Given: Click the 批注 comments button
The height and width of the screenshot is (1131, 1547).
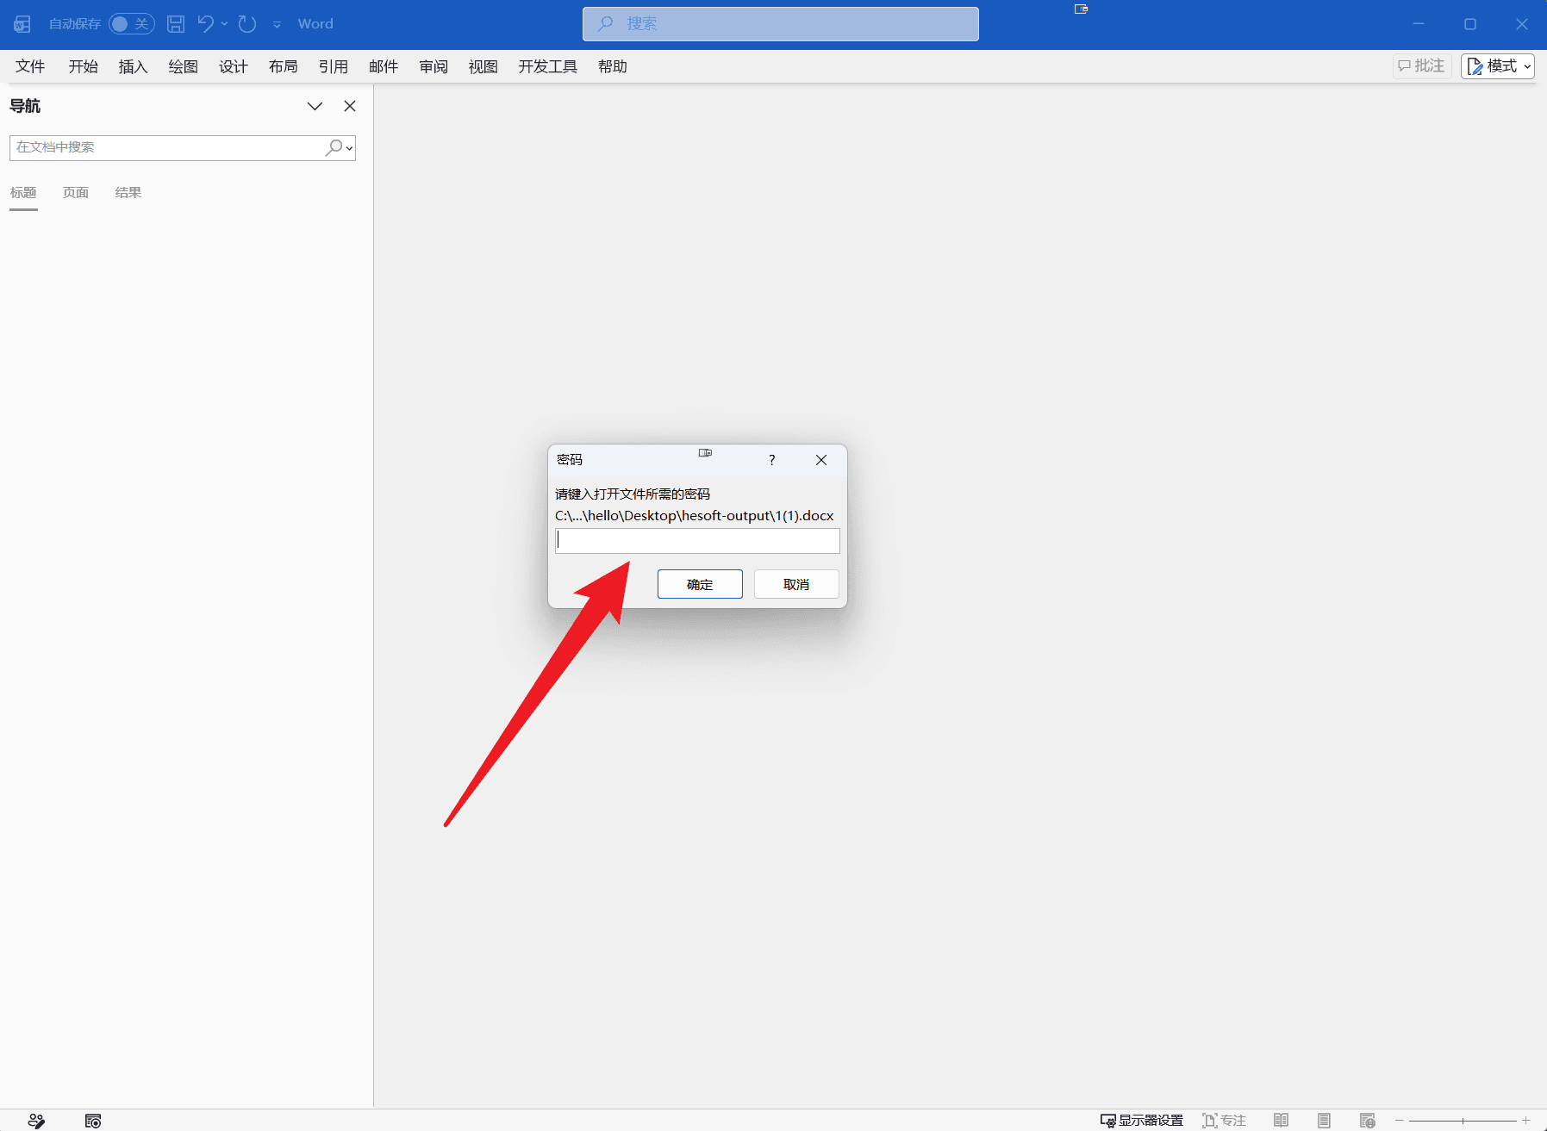Looking at the screenshot, I should coord(1422,66).
